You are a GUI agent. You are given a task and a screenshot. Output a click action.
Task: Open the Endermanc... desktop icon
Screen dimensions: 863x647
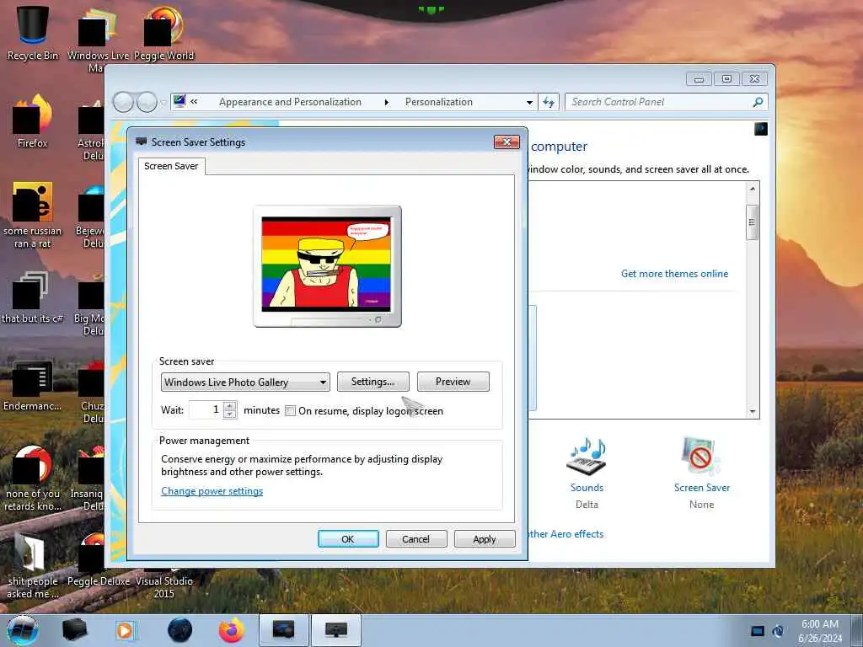33,385
